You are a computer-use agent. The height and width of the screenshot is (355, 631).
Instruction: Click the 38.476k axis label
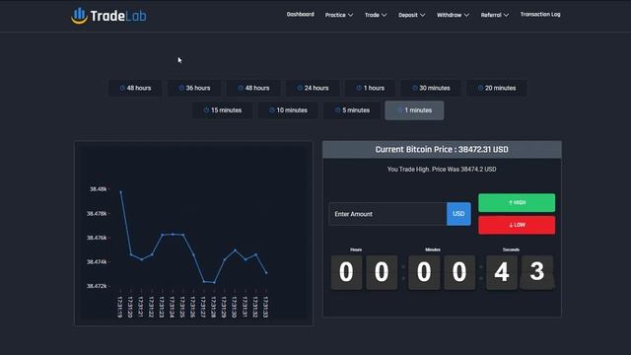tap(97, 238)
